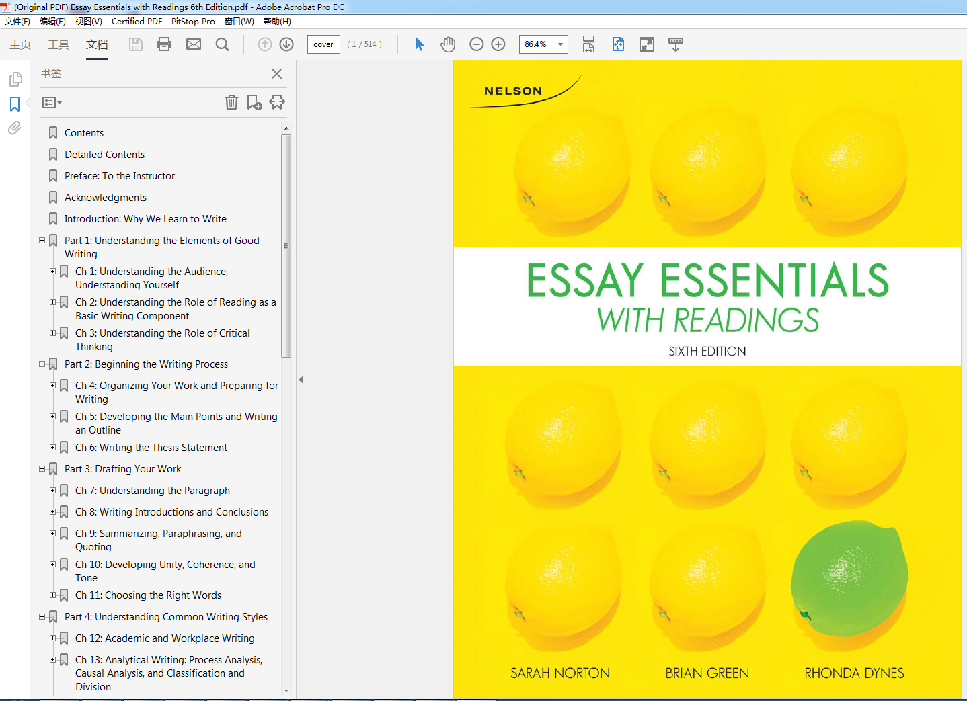Collapse Part 4 Understanding Common Writing Styles
Screen dimensions: 967x701
42,616
